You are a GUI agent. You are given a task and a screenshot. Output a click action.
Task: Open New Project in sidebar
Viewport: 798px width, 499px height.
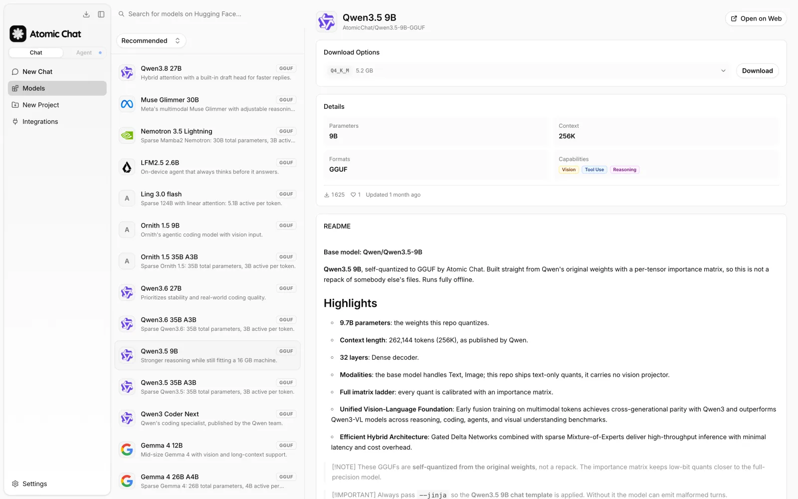click(57, 105)
